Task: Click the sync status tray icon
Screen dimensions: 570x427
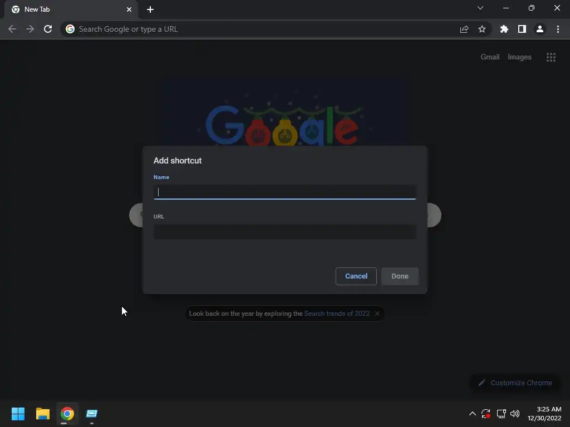Action: pos(486,414)
